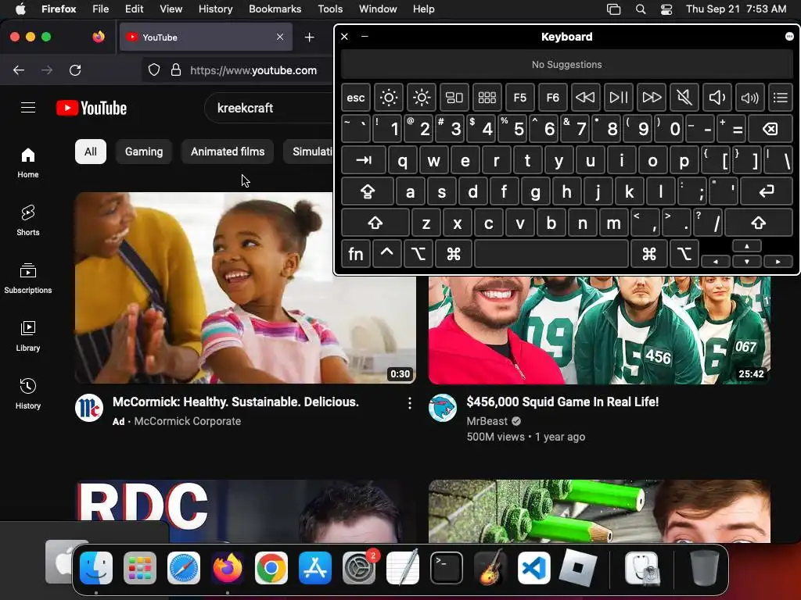
Task: Open Terminal from the Dock
Action: (447, 567)
